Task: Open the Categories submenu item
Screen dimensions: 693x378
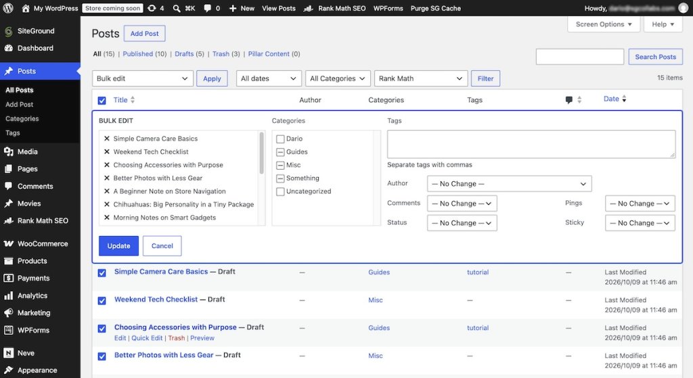Action: coord(22,118)
